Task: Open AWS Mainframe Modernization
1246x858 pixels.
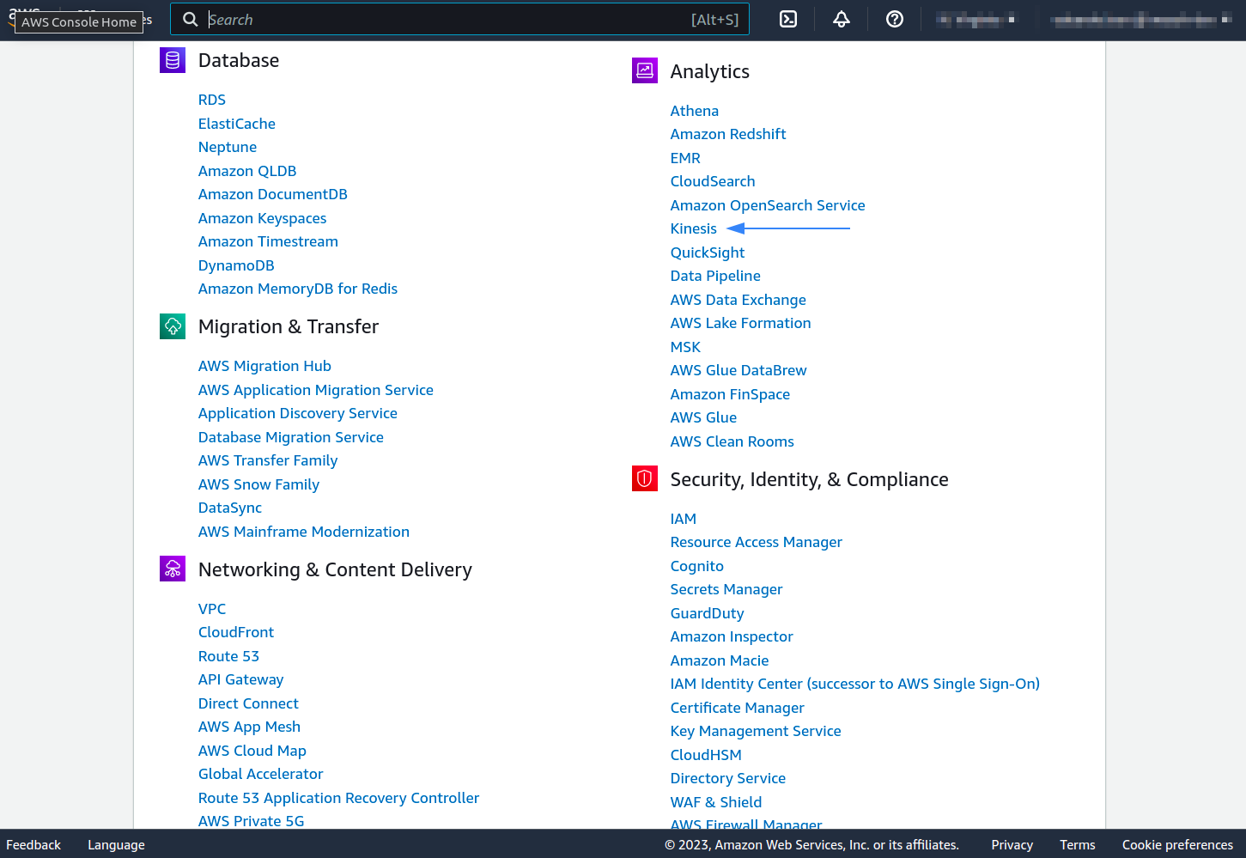Action: (304, 532)
